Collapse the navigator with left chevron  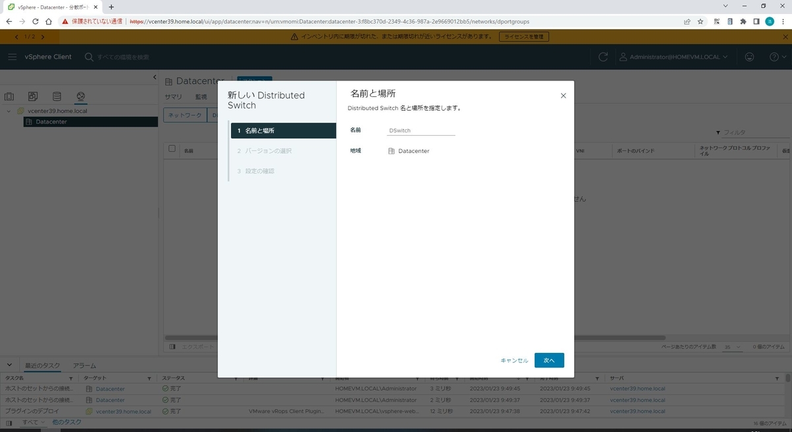154,78
